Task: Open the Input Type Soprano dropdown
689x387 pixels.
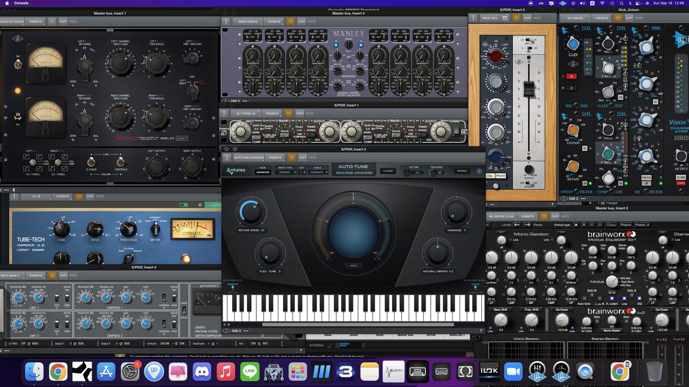Action: pyautogui.click(x=285, y=172)
